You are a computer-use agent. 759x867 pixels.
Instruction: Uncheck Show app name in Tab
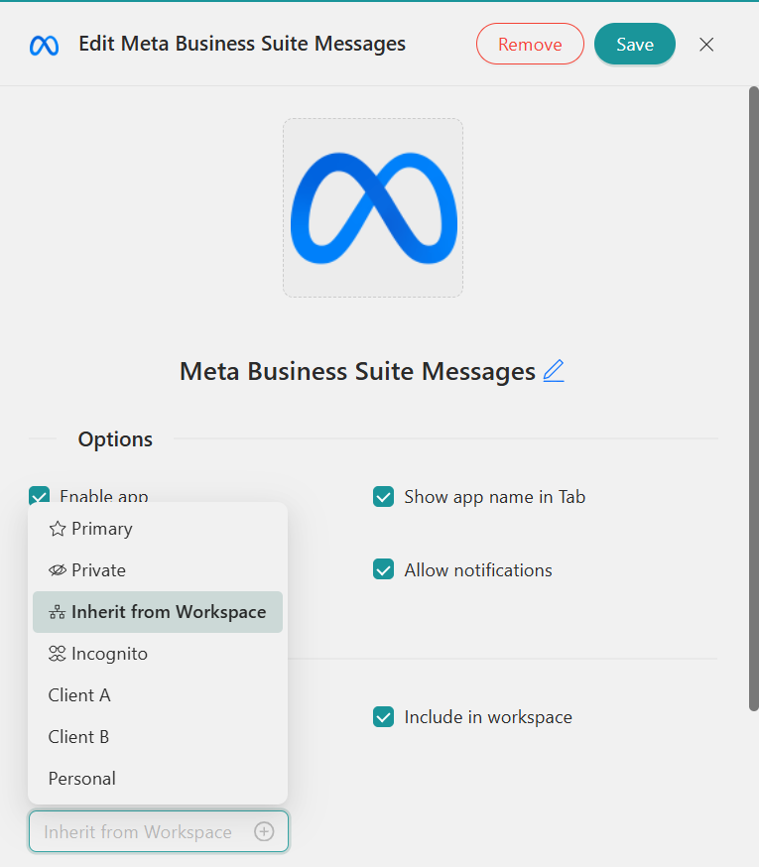384,497
